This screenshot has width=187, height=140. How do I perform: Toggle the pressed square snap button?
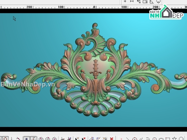tap(27, 138)
